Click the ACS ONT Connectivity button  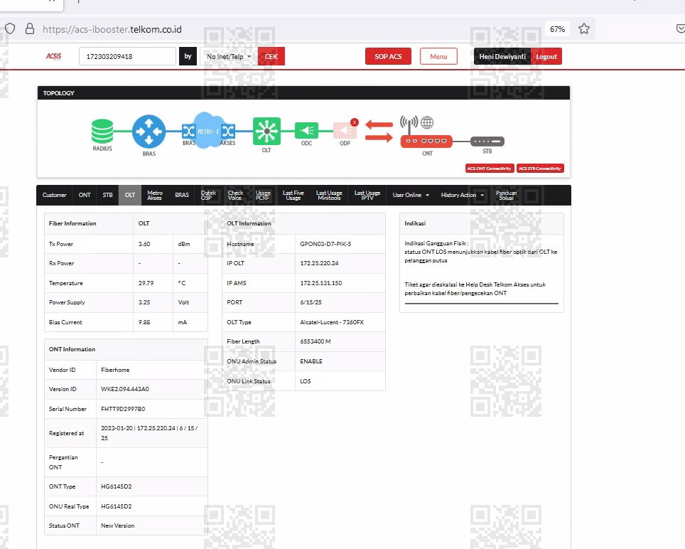tap(489, 169)
